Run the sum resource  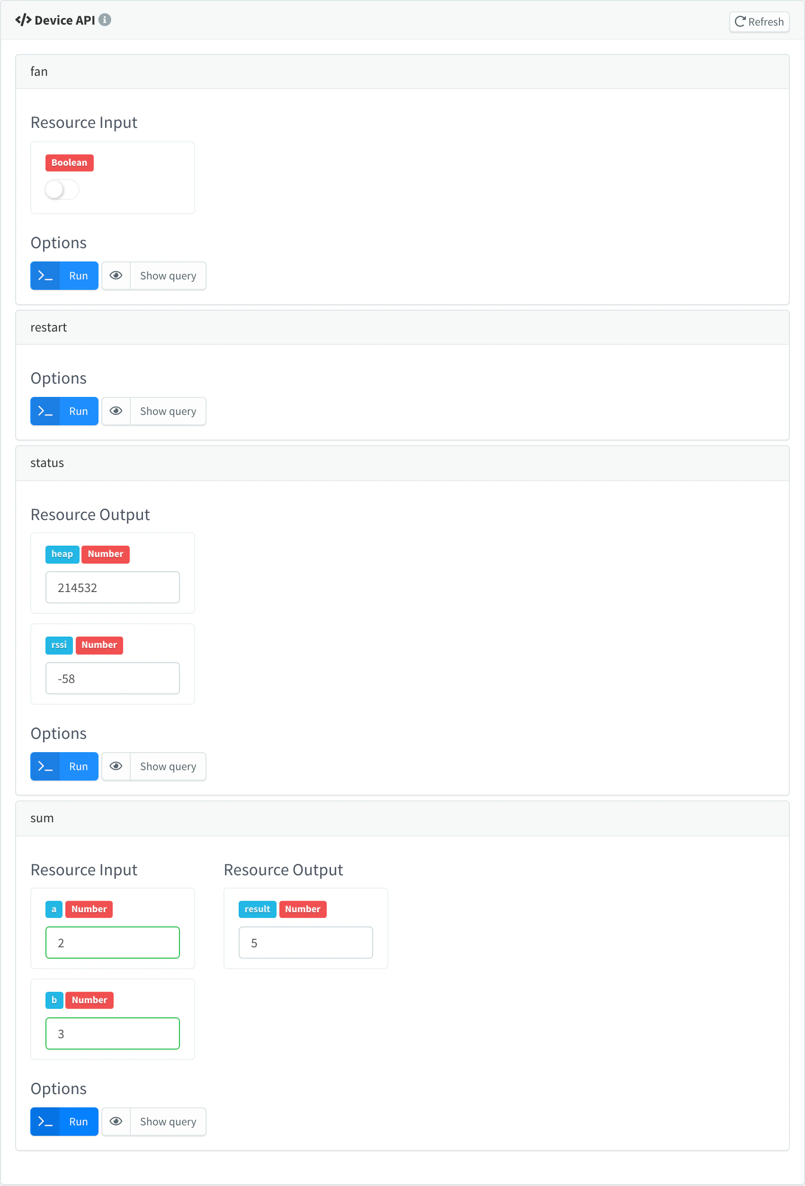[64, 1122]
